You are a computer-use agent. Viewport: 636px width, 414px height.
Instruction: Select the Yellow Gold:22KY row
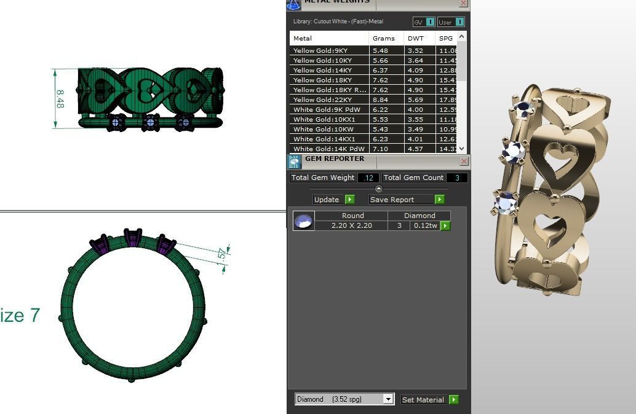pyautogui.click(x=373, y=100)
